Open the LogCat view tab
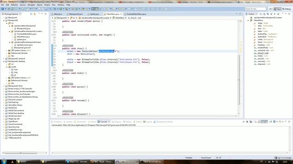Screen dimensions: 293x164 [x=147, y=122]
